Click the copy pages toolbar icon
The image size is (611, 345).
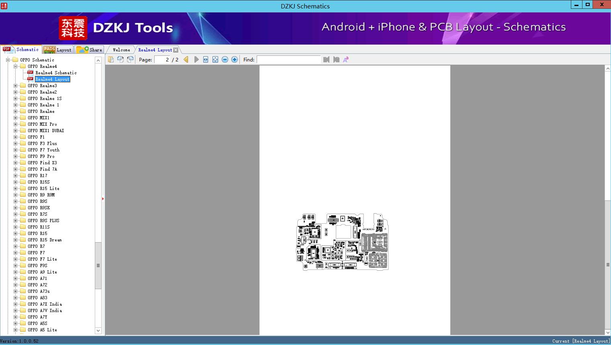click(x=111, y=59)
